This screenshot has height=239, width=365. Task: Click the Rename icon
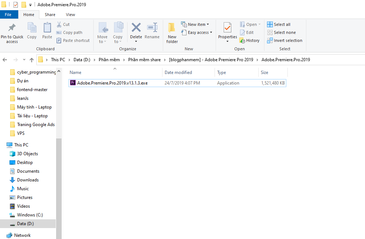(x=152, y=27)
